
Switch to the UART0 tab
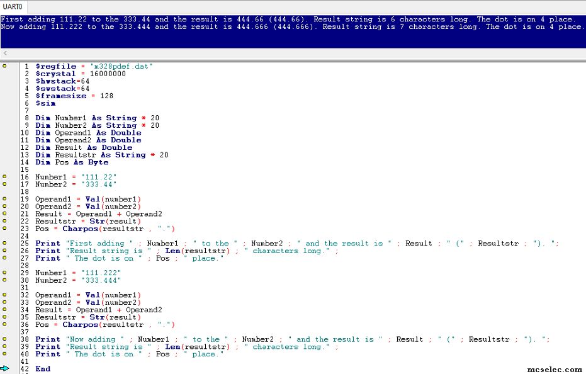pyautogui.click(x=13, y=7)
